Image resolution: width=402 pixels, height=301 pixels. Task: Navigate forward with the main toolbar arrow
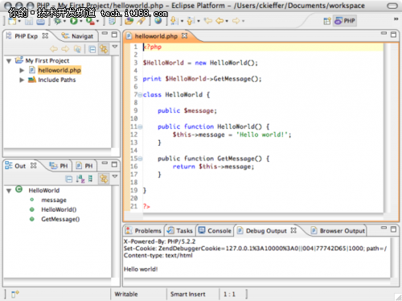point(236,21)
